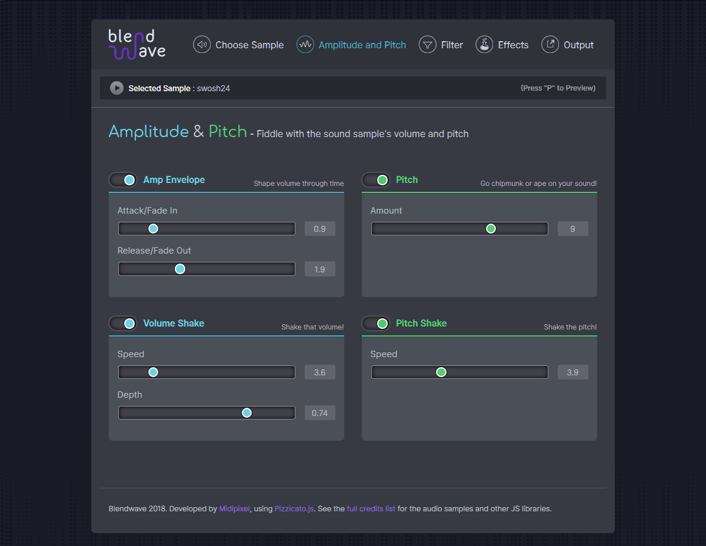Image resolution: width=706 pixels, height=546 pixels.
Task: Switch off Pitch Shake
Action: 376,324
